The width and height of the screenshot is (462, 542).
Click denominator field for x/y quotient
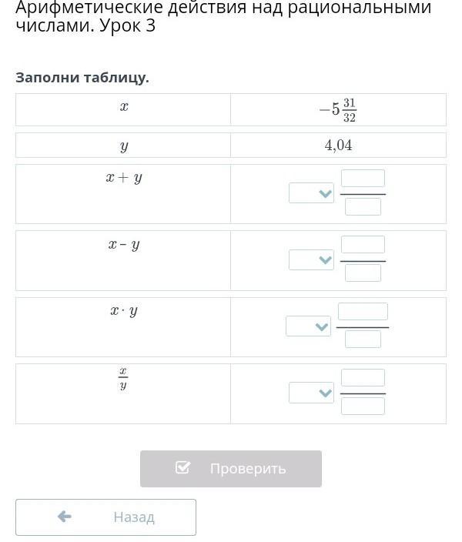click(363, 406)
